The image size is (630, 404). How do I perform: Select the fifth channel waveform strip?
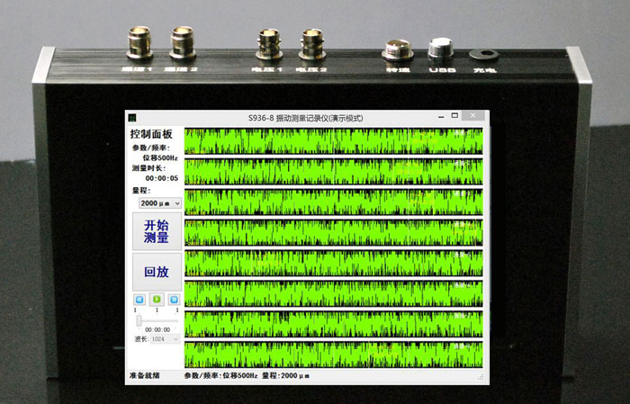(333, 263)
